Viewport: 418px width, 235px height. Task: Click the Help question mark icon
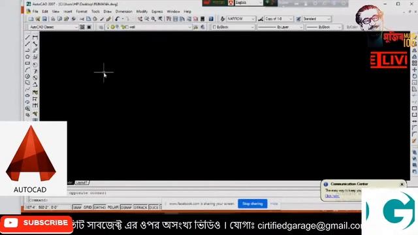(x=211, y=19)
